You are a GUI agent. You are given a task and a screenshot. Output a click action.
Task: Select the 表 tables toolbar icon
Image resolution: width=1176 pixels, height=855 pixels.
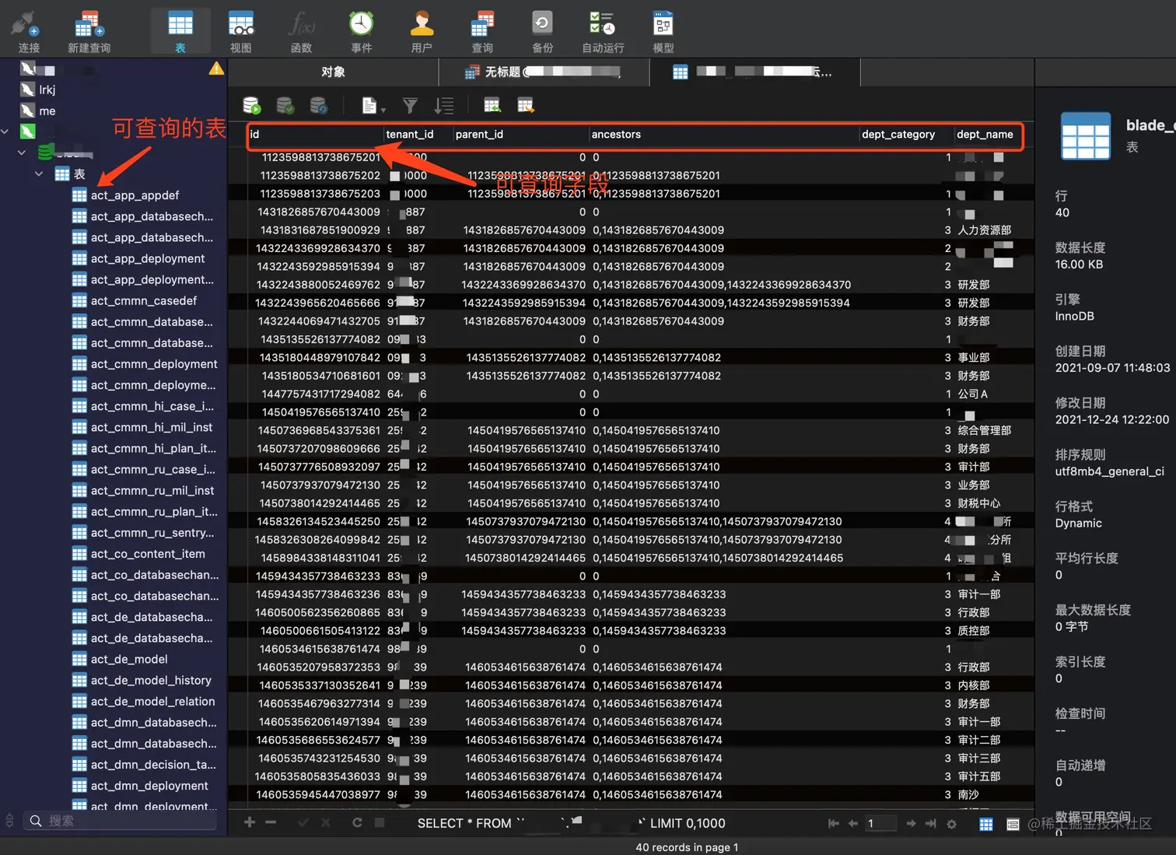click(180, 31)
